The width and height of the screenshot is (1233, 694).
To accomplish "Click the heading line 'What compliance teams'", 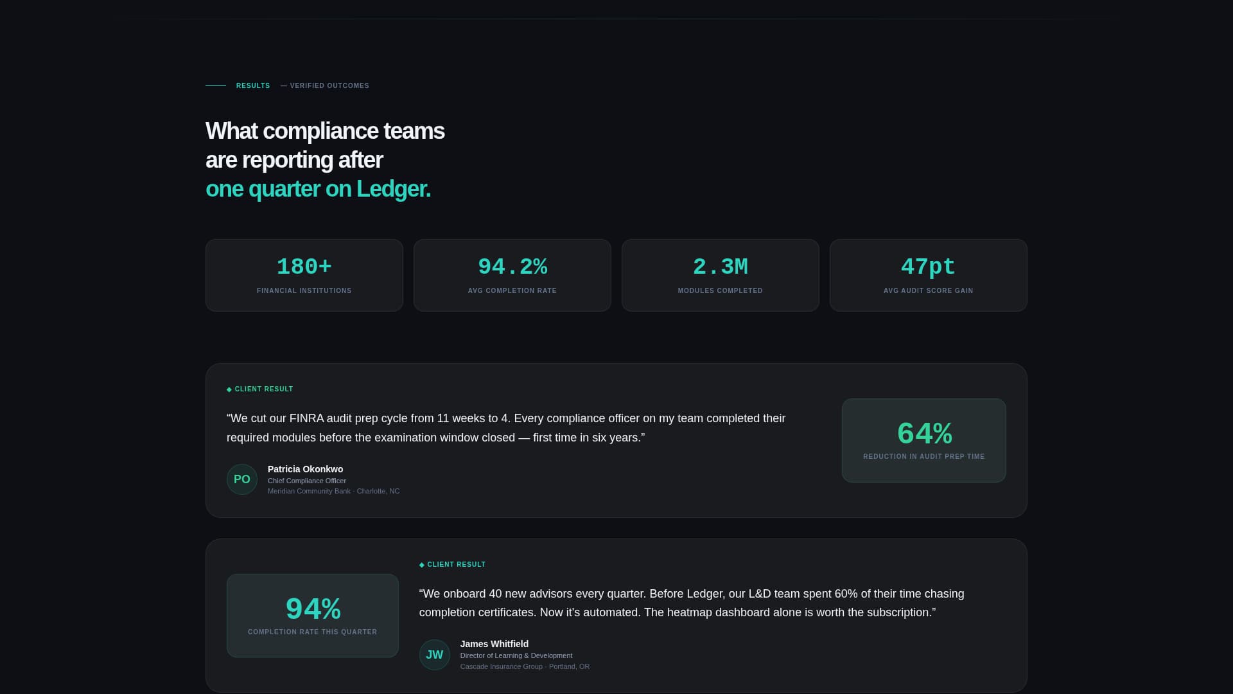I will (325, 131).
